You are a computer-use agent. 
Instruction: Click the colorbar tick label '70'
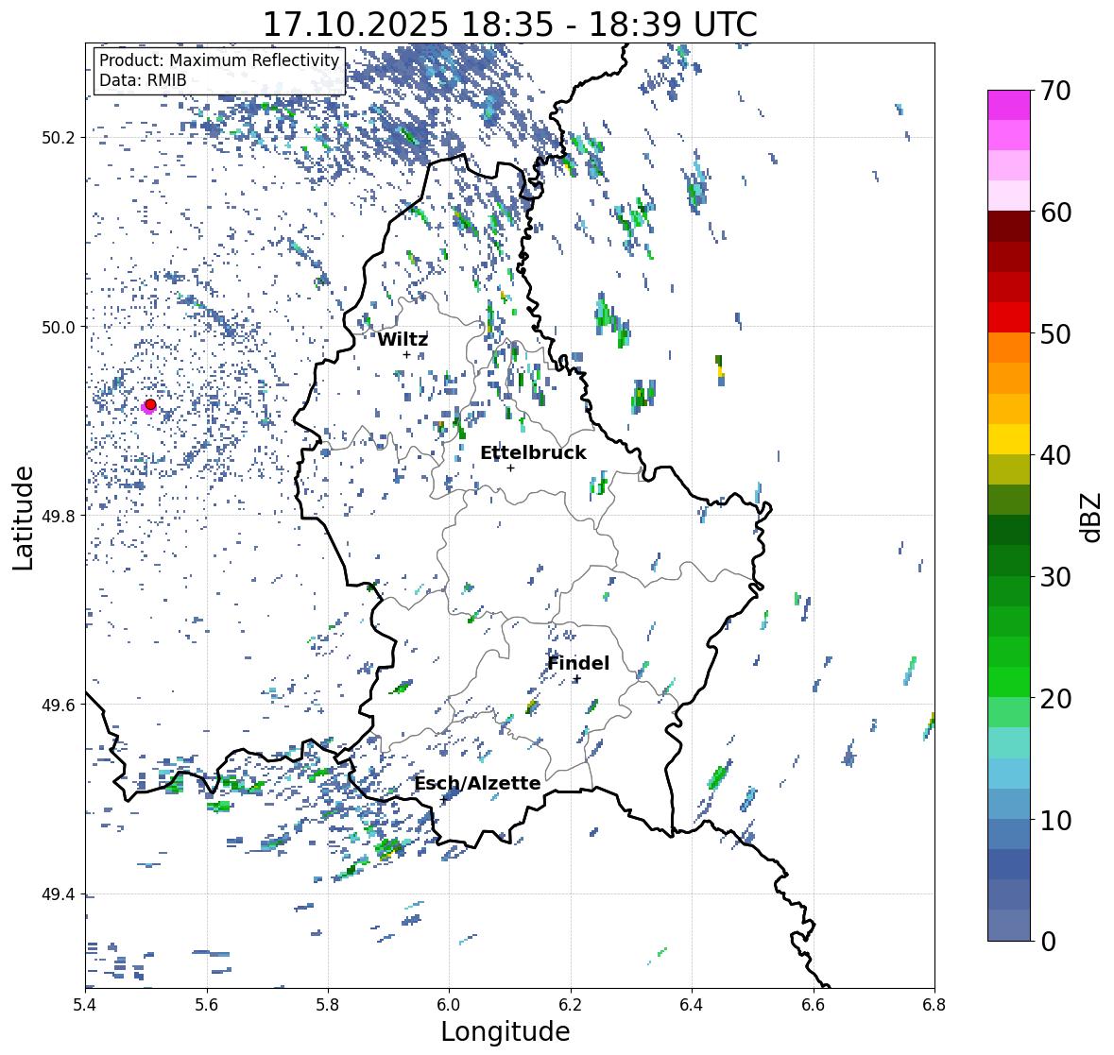(1055, 91)
